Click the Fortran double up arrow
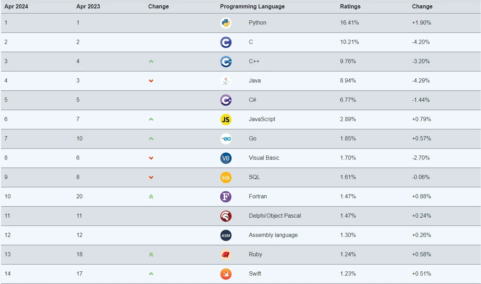 [151, 197]
